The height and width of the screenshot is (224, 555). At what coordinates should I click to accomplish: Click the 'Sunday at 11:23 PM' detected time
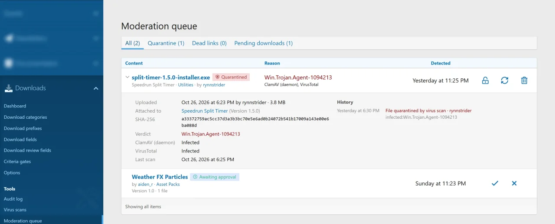click(x=441, y=184)
